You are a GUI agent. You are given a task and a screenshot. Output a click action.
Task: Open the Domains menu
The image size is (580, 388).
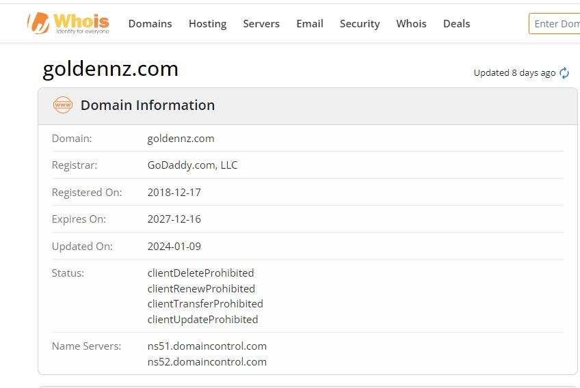pyautogui.click(x=150, y=24)
